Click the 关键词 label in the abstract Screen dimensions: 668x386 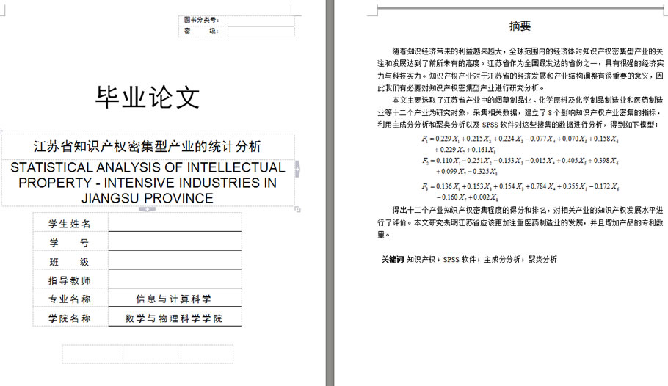pyautogui.click(x=392, y=259)
